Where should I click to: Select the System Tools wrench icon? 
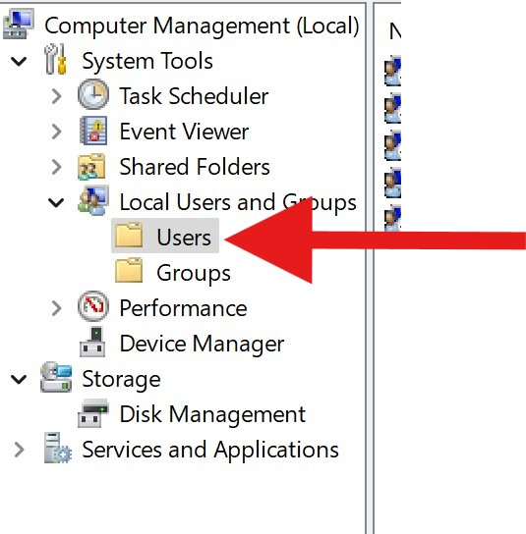pyautogui.click(x=56, y=60)
